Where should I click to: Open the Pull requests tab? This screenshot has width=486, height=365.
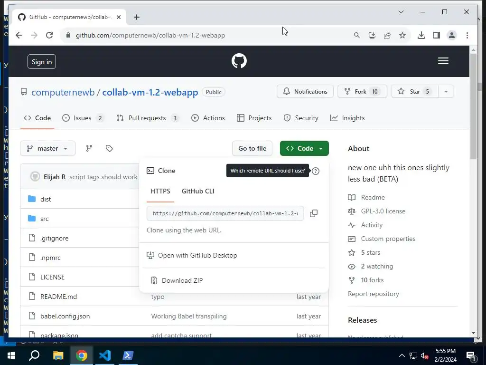[147, 118]
